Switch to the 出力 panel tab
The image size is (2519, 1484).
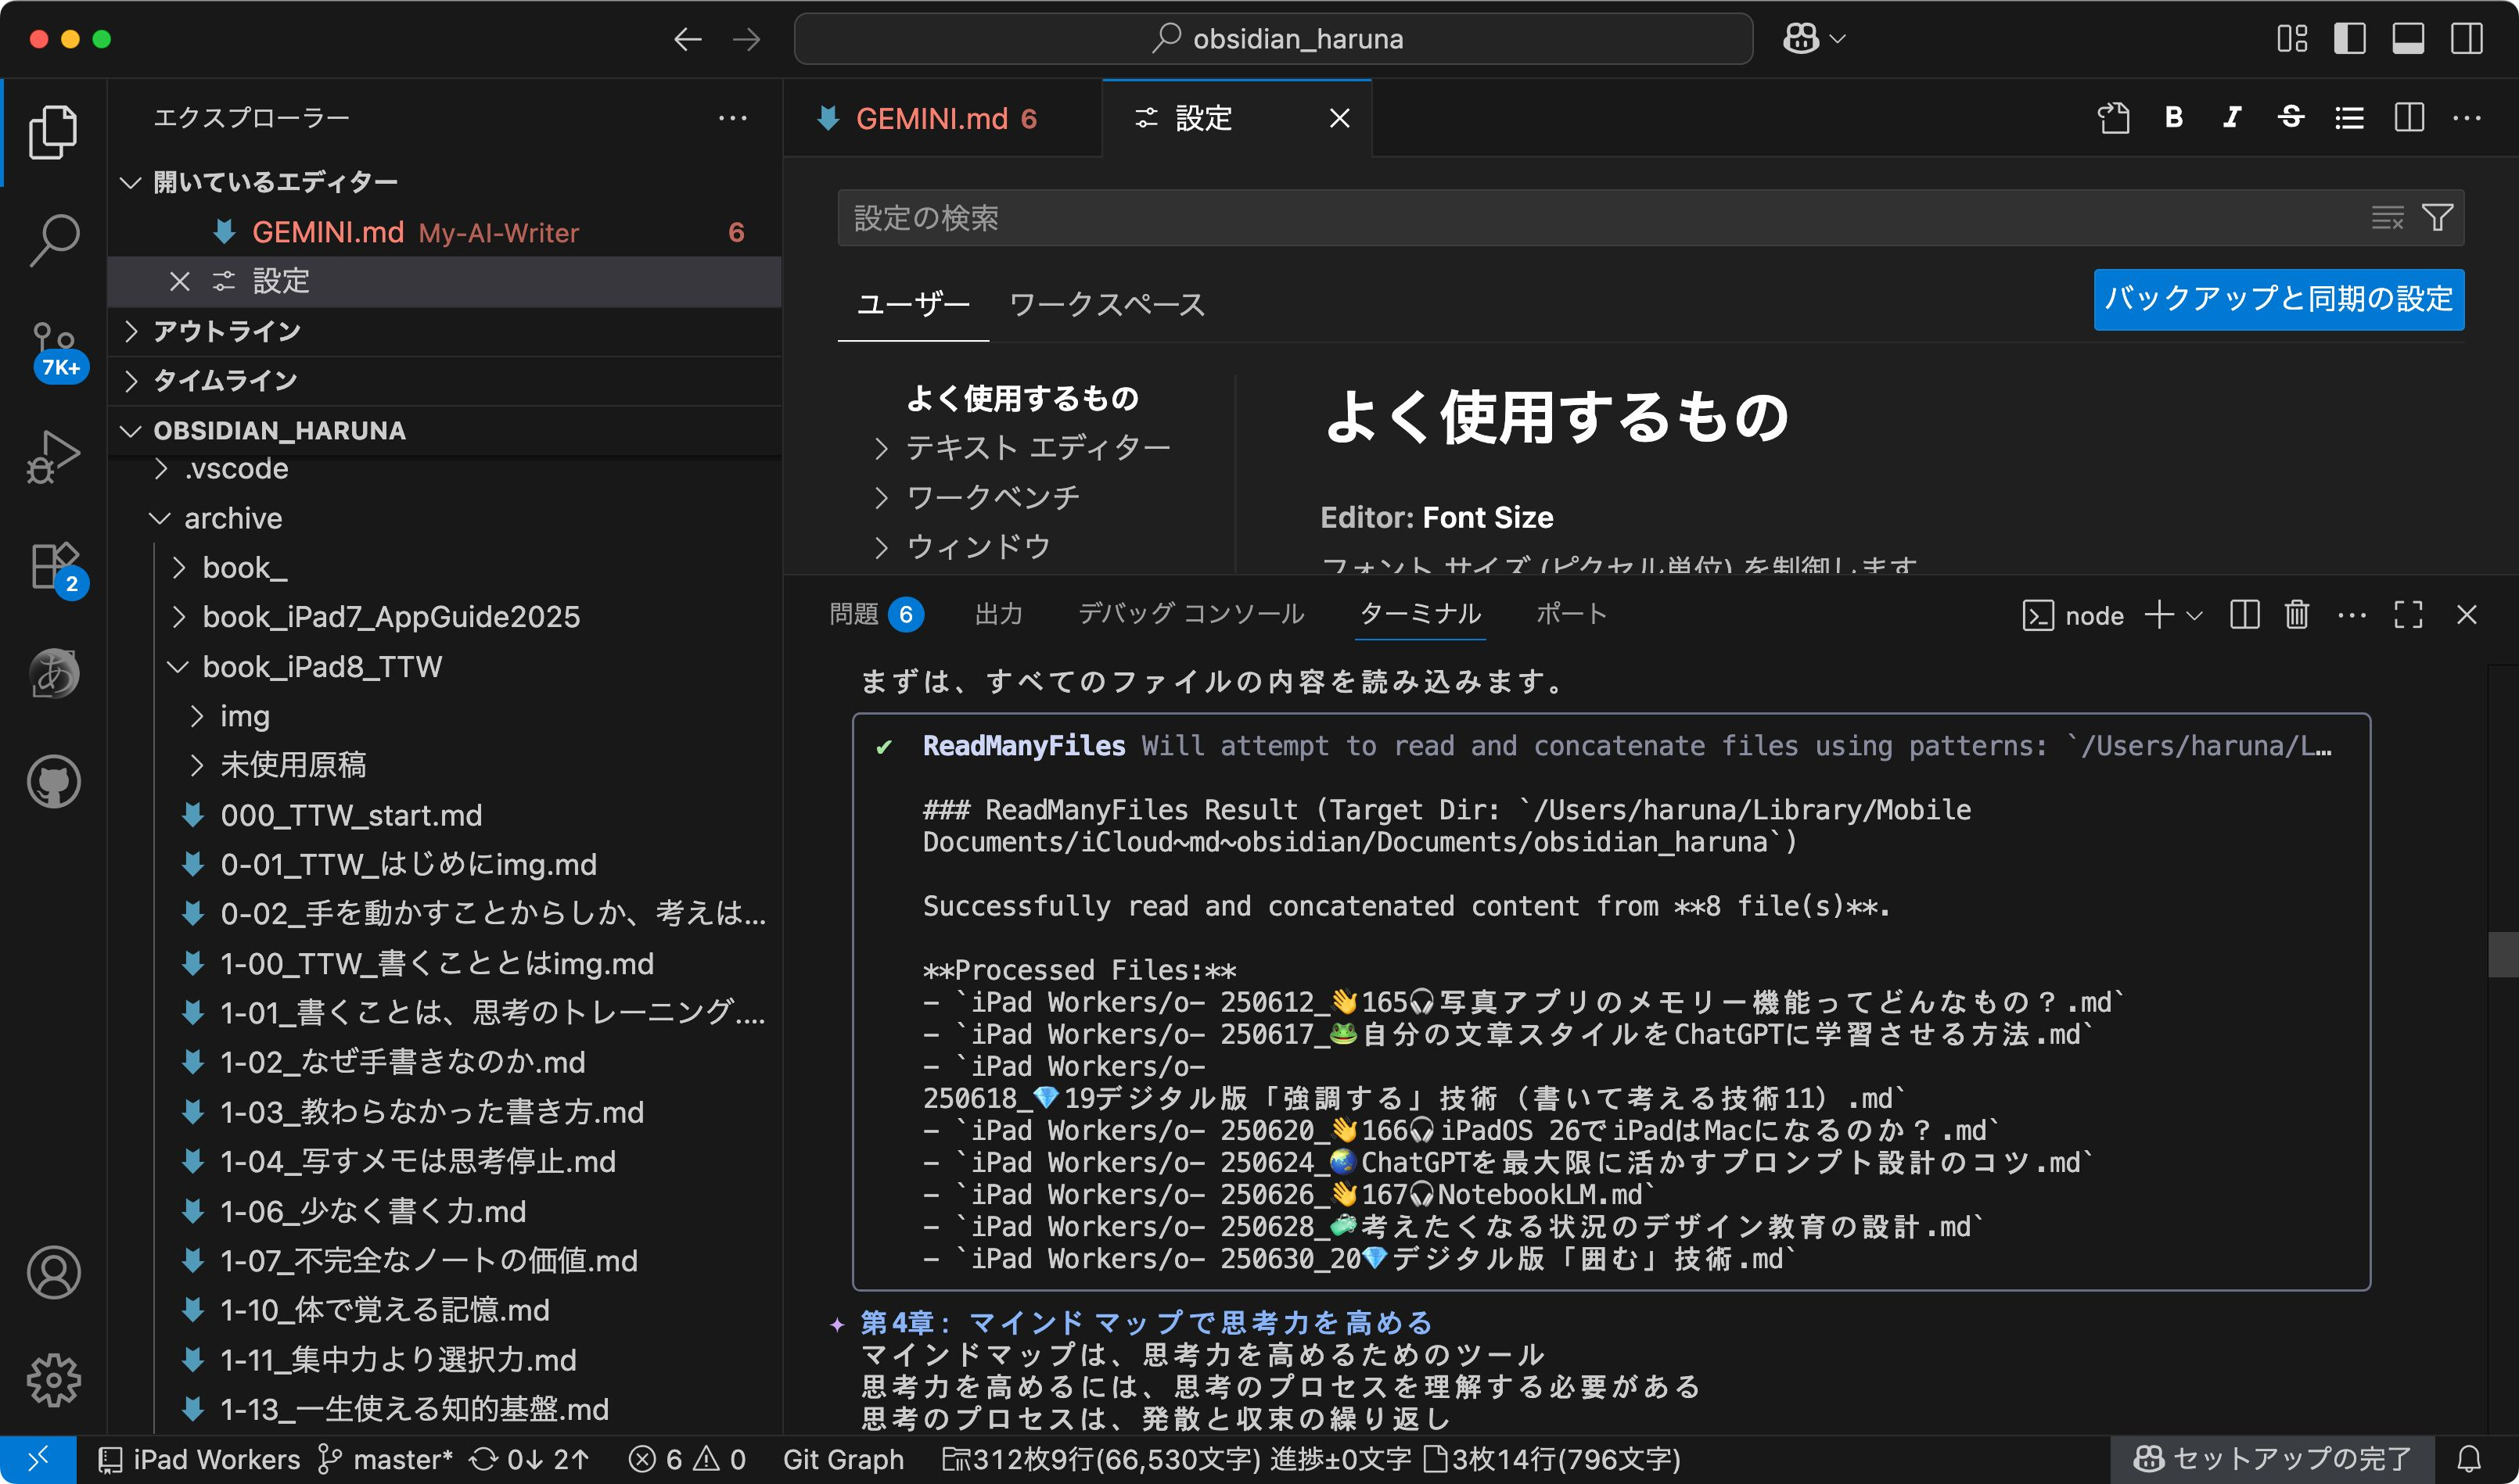click(998, 613)
